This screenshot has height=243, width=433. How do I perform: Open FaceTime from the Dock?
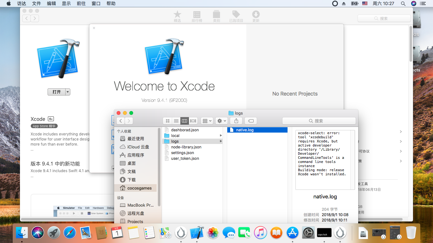click(245, 233)
